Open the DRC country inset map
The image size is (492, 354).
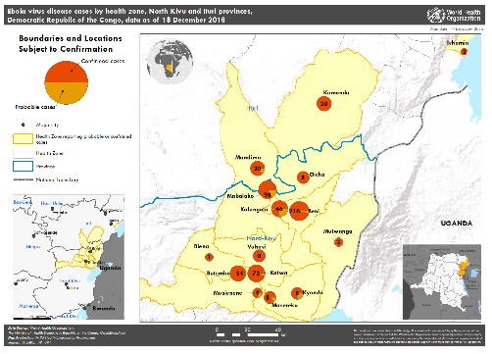point(442,281)
